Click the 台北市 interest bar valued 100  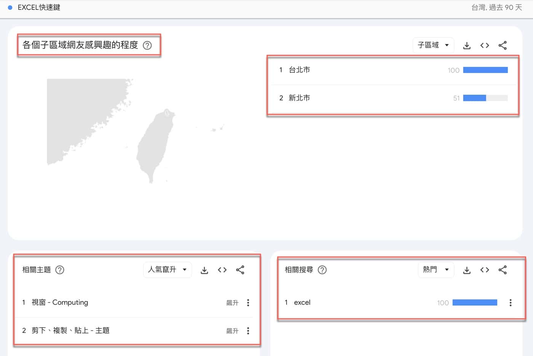485,70
